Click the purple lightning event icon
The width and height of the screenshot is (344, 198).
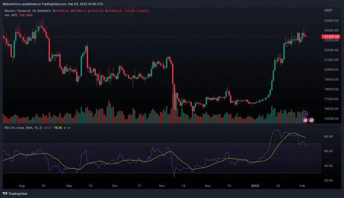pos(305,114)
